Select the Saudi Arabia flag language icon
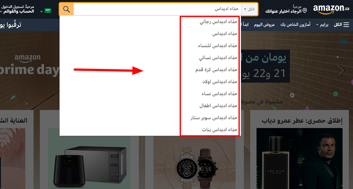The image size is (353, 189). [48, 10]
